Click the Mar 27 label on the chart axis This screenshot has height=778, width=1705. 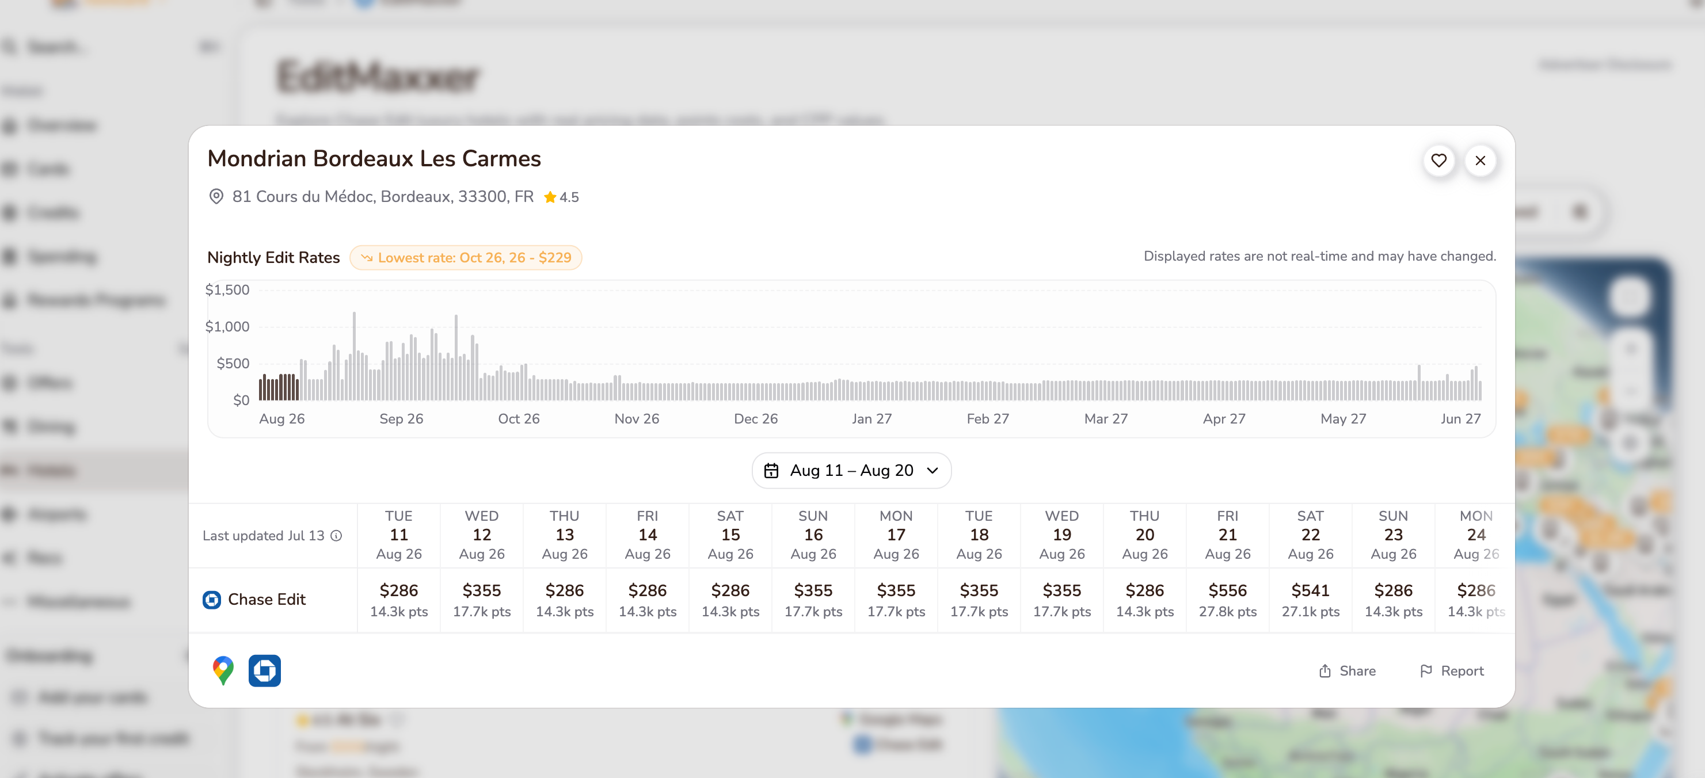[1106, 419]
